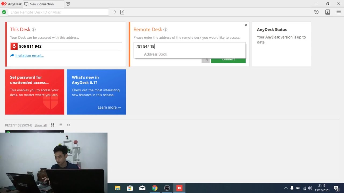This screenshot has height=193, width=344.
Task: Click the green Connect button
Action: [228, 60]
